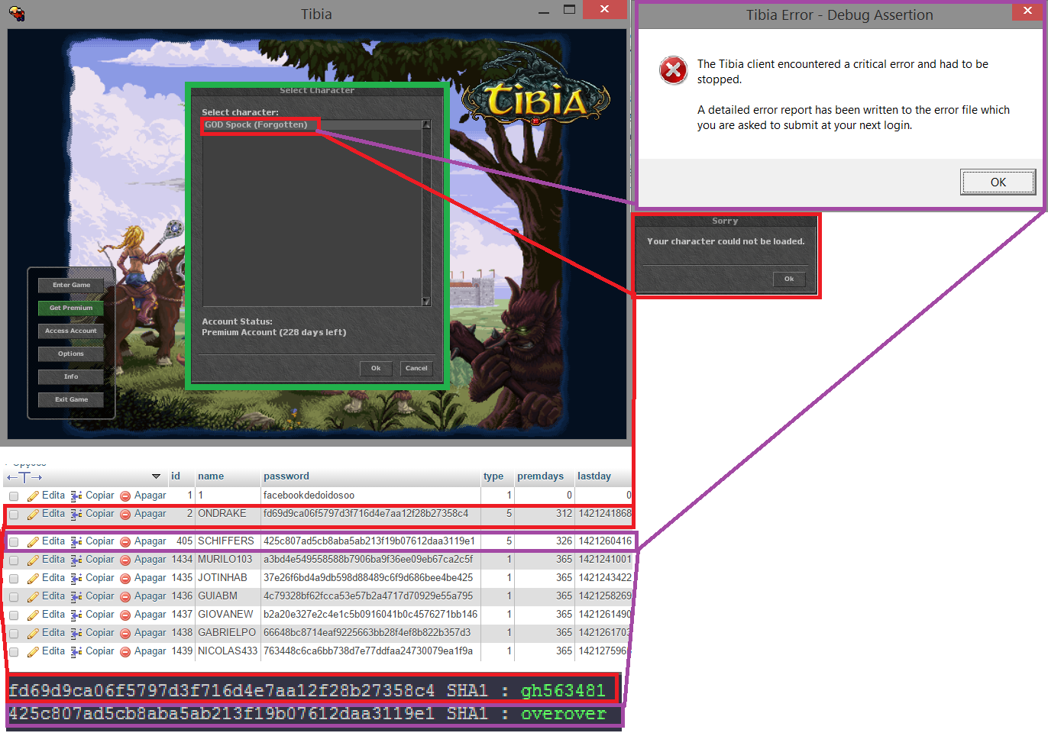Click Ok in Select Character dialog
1048x733 pixels.
[x=376, y=368]
